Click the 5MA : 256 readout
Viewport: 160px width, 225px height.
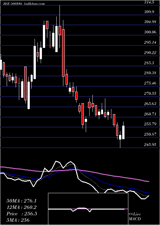pos(18,220)
